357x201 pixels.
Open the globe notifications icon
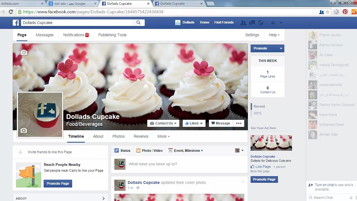[x=261, y=23]
